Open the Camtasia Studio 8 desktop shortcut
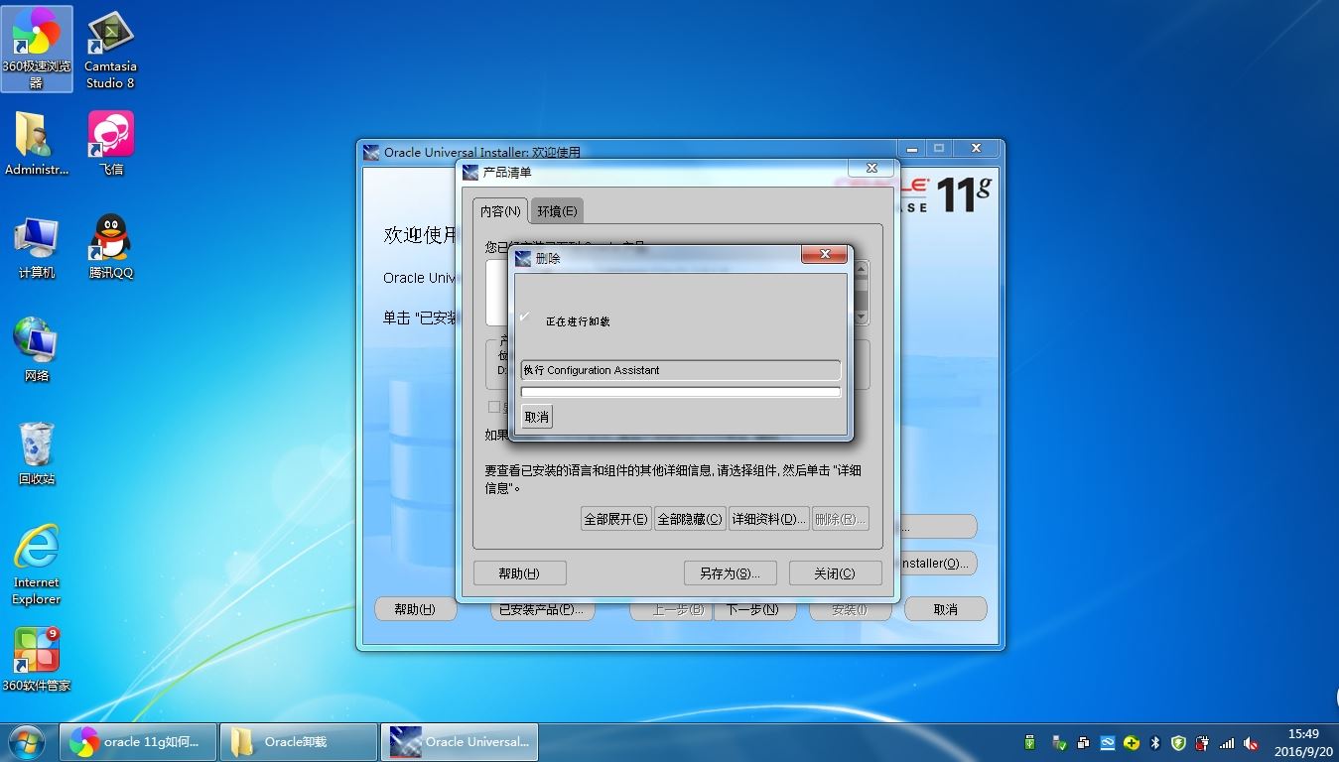 (110, 49)
